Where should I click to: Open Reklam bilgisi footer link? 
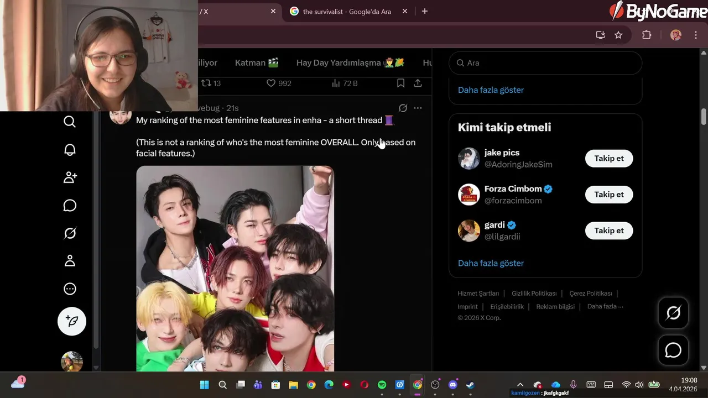coord(555,307)
